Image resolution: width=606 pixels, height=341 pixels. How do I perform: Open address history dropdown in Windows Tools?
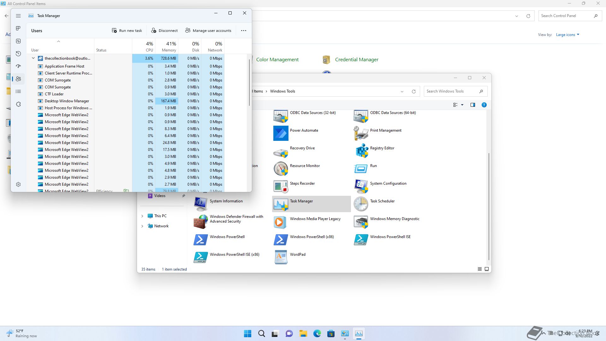pos(402,92)
